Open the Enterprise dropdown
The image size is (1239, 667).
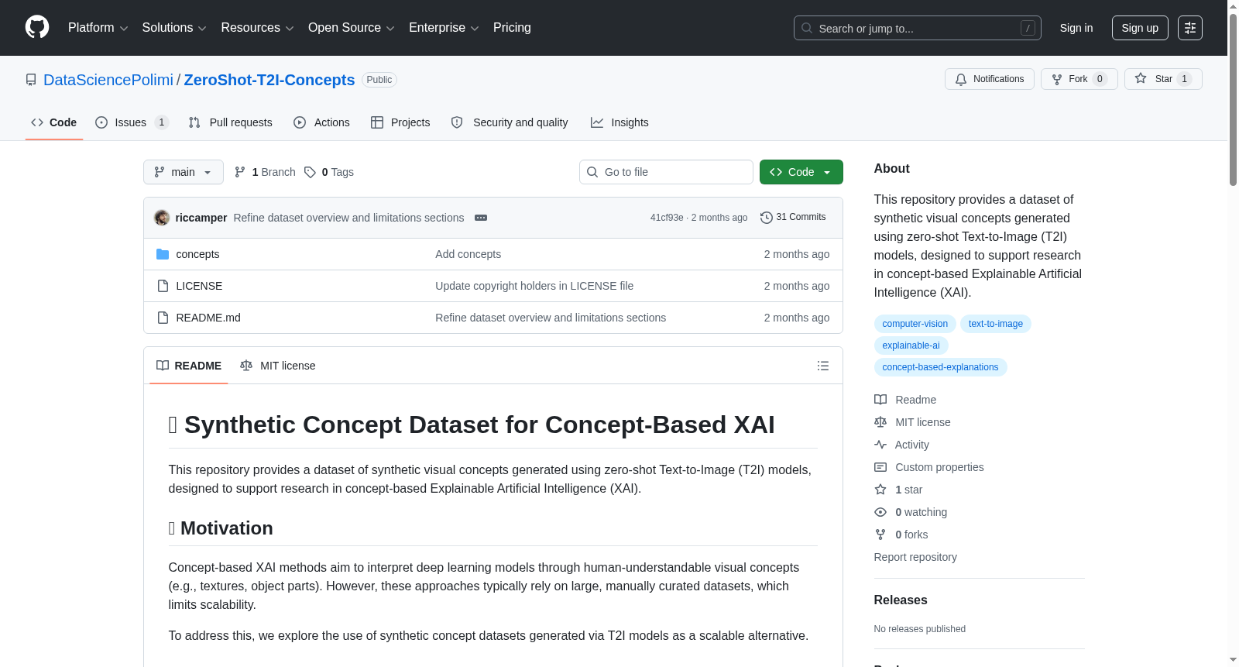pyautogui.click(x=444, y=28)
